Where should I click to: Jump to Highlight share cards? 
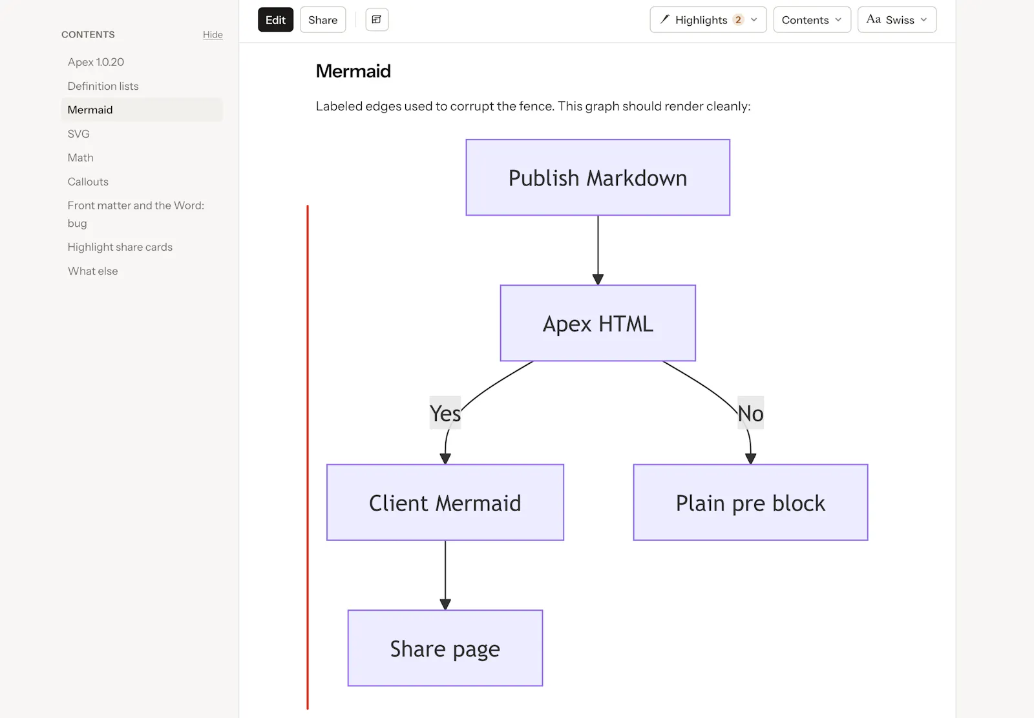click(120, 247)
